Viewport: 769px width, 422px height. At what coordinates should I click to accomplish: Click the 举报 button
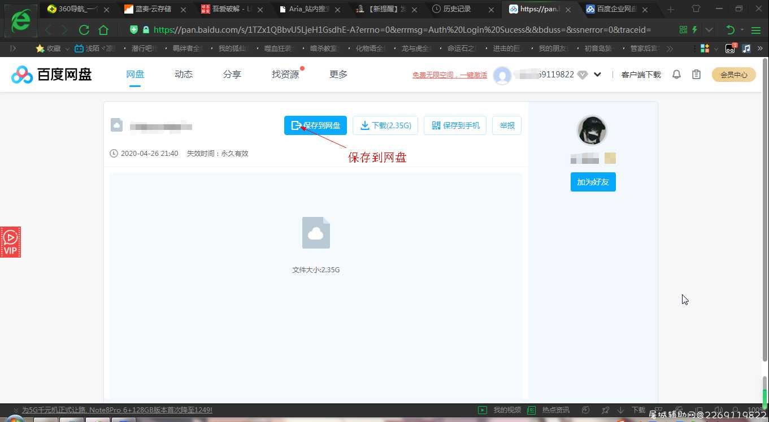click(x=507, y=125)
